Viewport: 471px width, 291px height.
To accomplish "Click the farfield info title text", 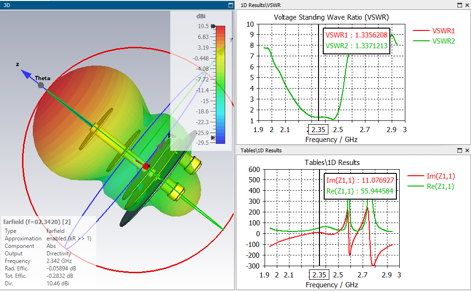I will coord(37,222).
